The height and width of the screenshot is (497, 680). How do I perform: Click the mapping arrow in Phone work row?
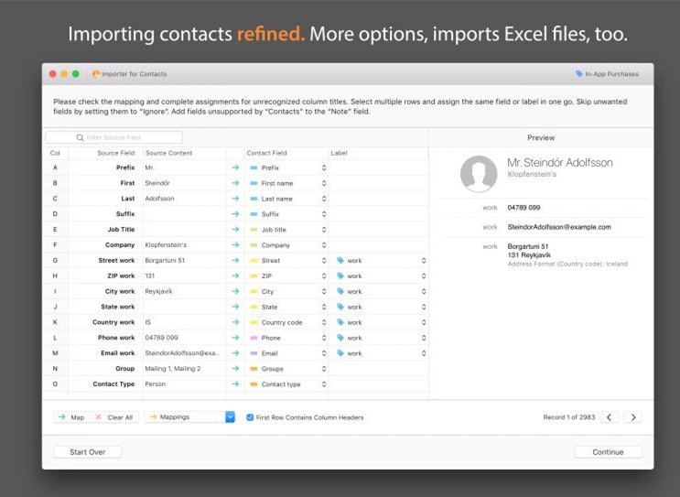tap(235, 338)
